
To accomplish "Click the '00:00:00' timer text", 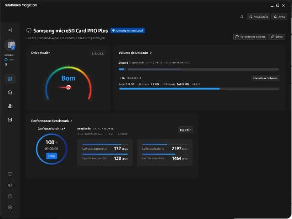I will tap(52, 149).
